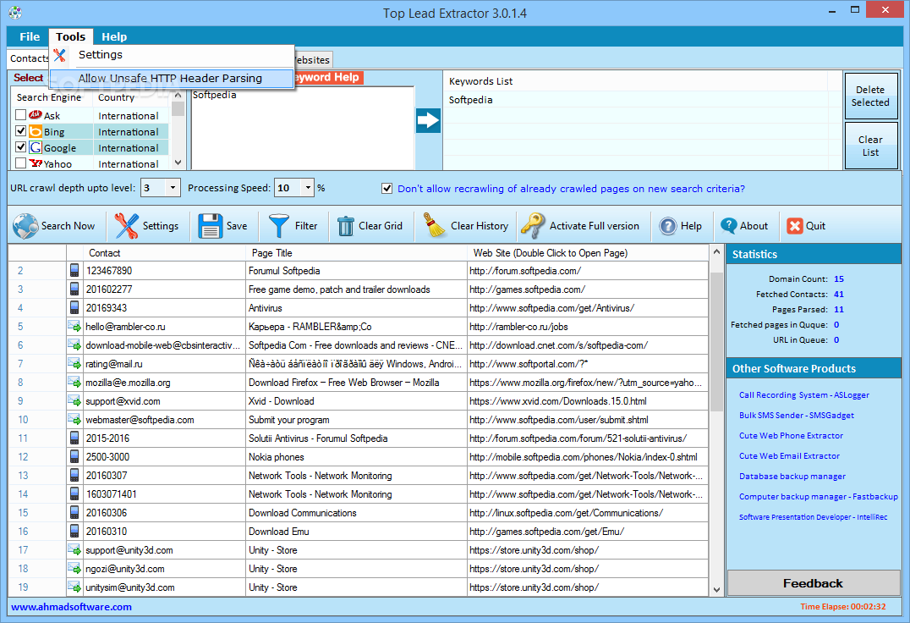Click the Save floppy disk icon
The width and height of the screenshot is (910, 623).
(x=210, y=226)
